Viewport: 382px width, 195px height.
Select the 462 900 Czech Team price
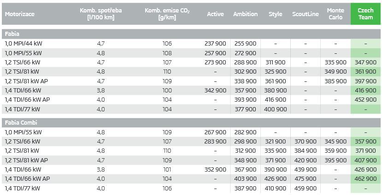click(x=365, y=179)
